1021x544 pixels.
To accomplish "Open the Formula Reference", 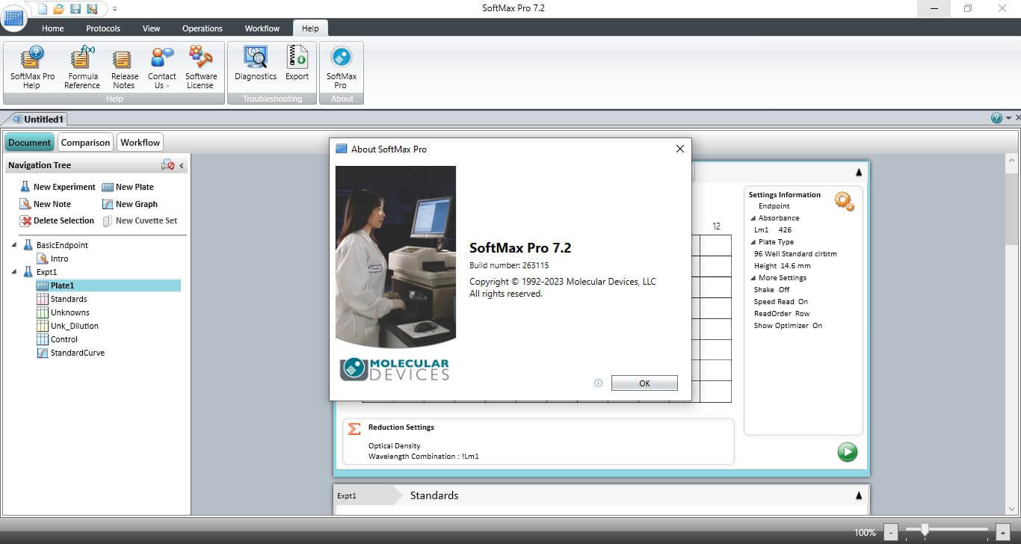I will coord(82,58).
